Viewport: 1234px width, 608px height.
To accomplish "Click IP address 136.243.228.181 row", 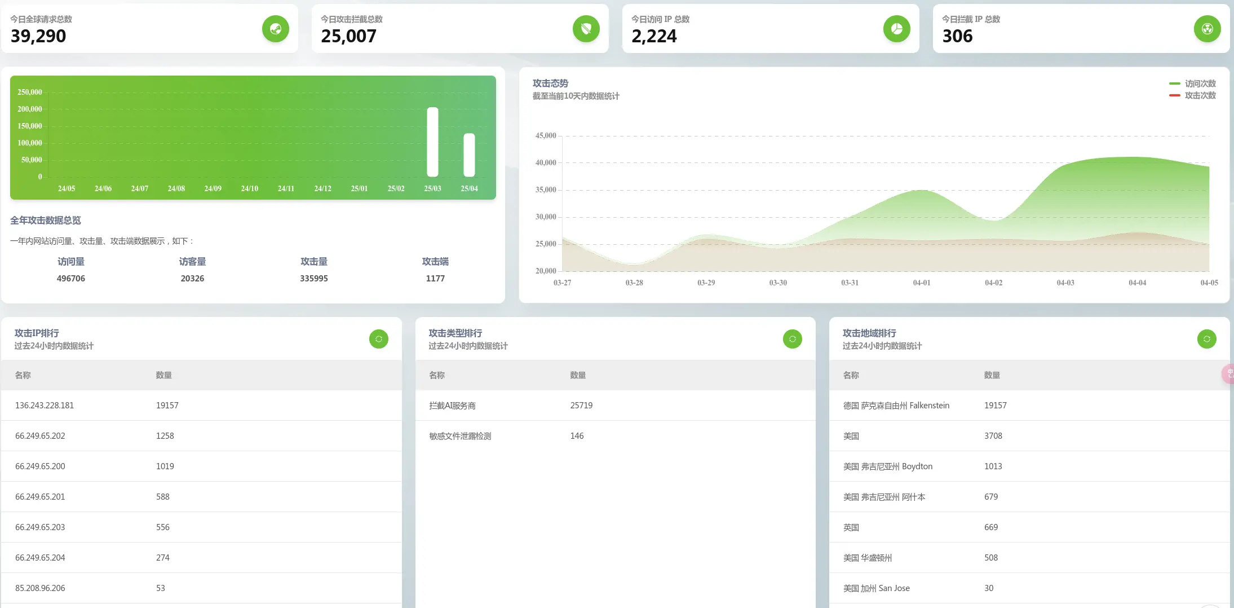I will 45,406.
